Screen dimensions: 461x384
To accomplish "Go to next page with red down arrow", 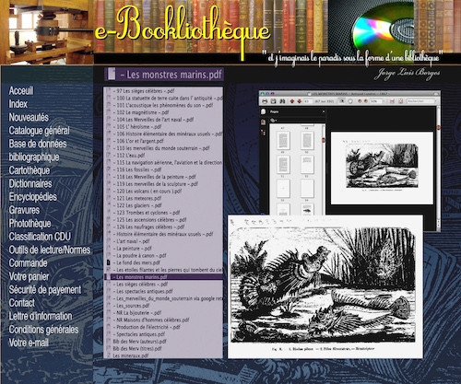I will (x=300, y=101).
